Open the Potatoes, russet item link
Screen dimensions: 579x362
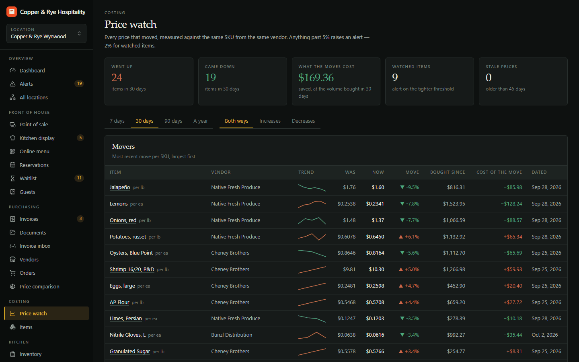128,237
